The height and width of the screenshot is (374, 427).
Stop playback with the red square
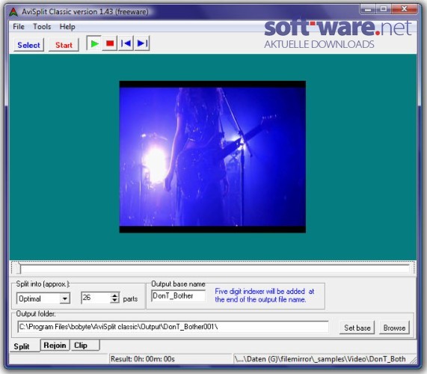(x=110, y=43)
